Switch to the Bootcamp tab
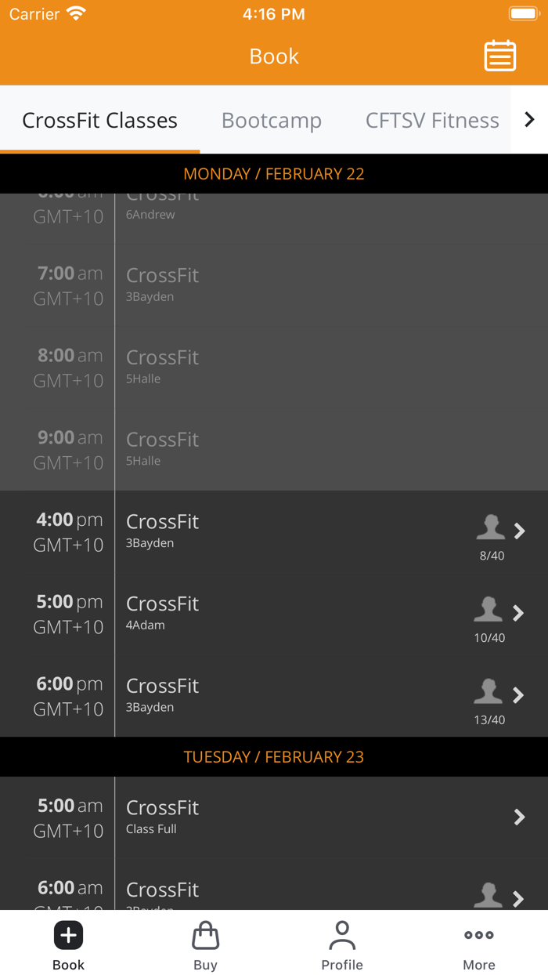 [272, 120]
